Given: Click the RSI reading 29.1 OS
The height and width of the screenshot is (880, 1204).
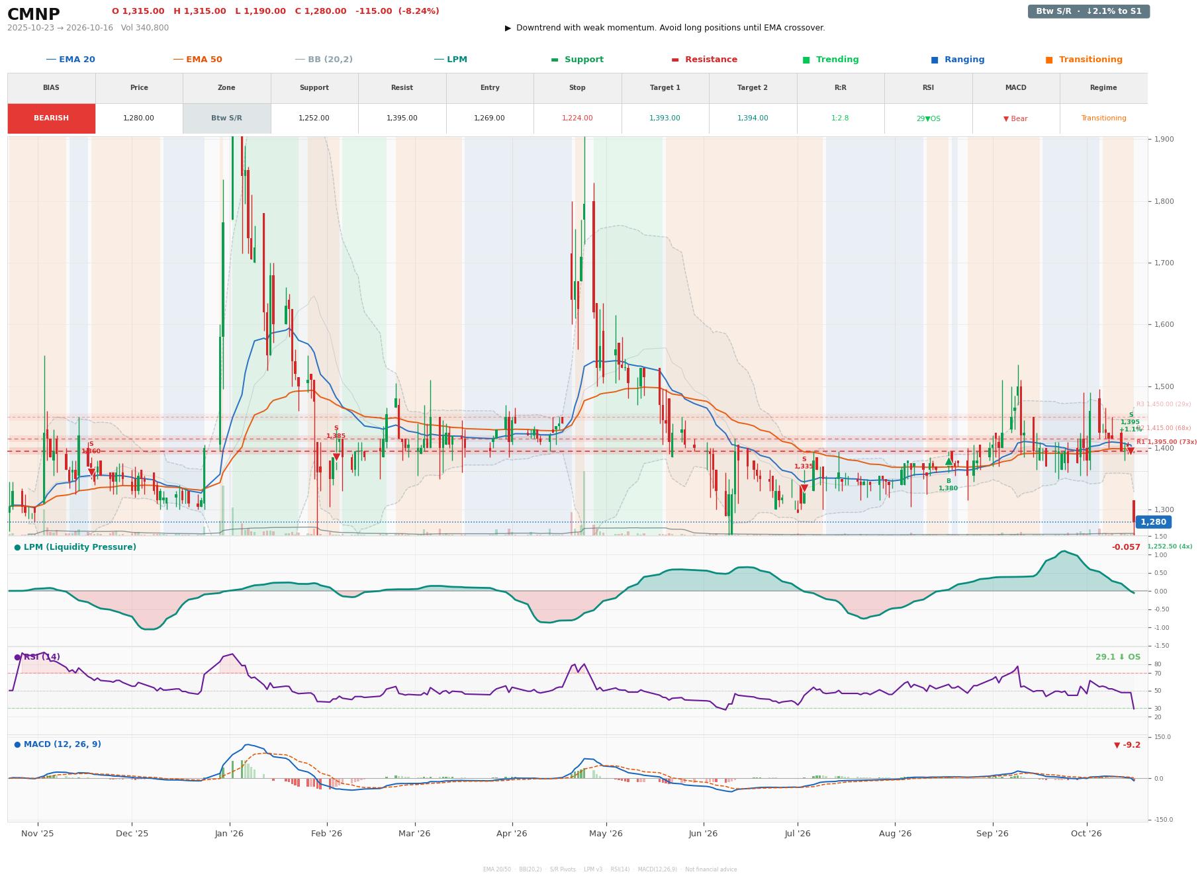Looking at the screenshot, I should click(x=1118, y=657).
